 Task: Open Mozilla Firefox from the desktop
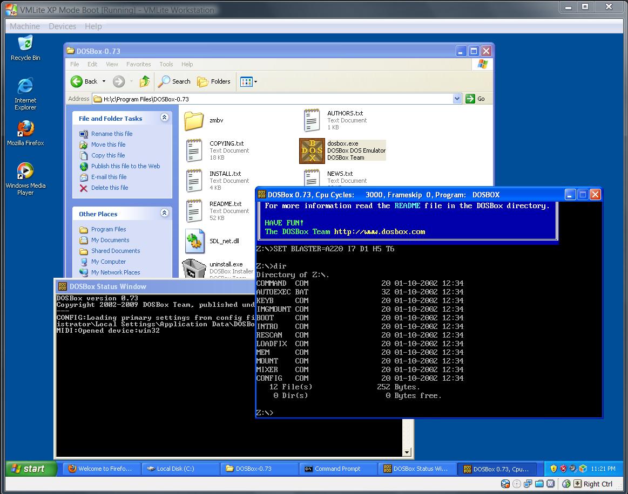pyautogui.click(x=25, y=129)
